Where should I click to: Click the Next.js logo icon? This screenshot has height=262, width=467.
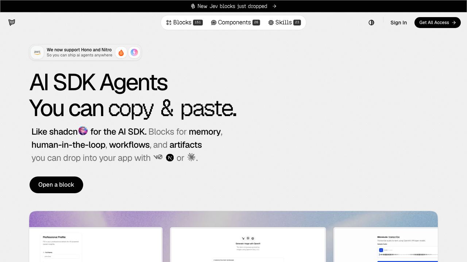[170, 158]
